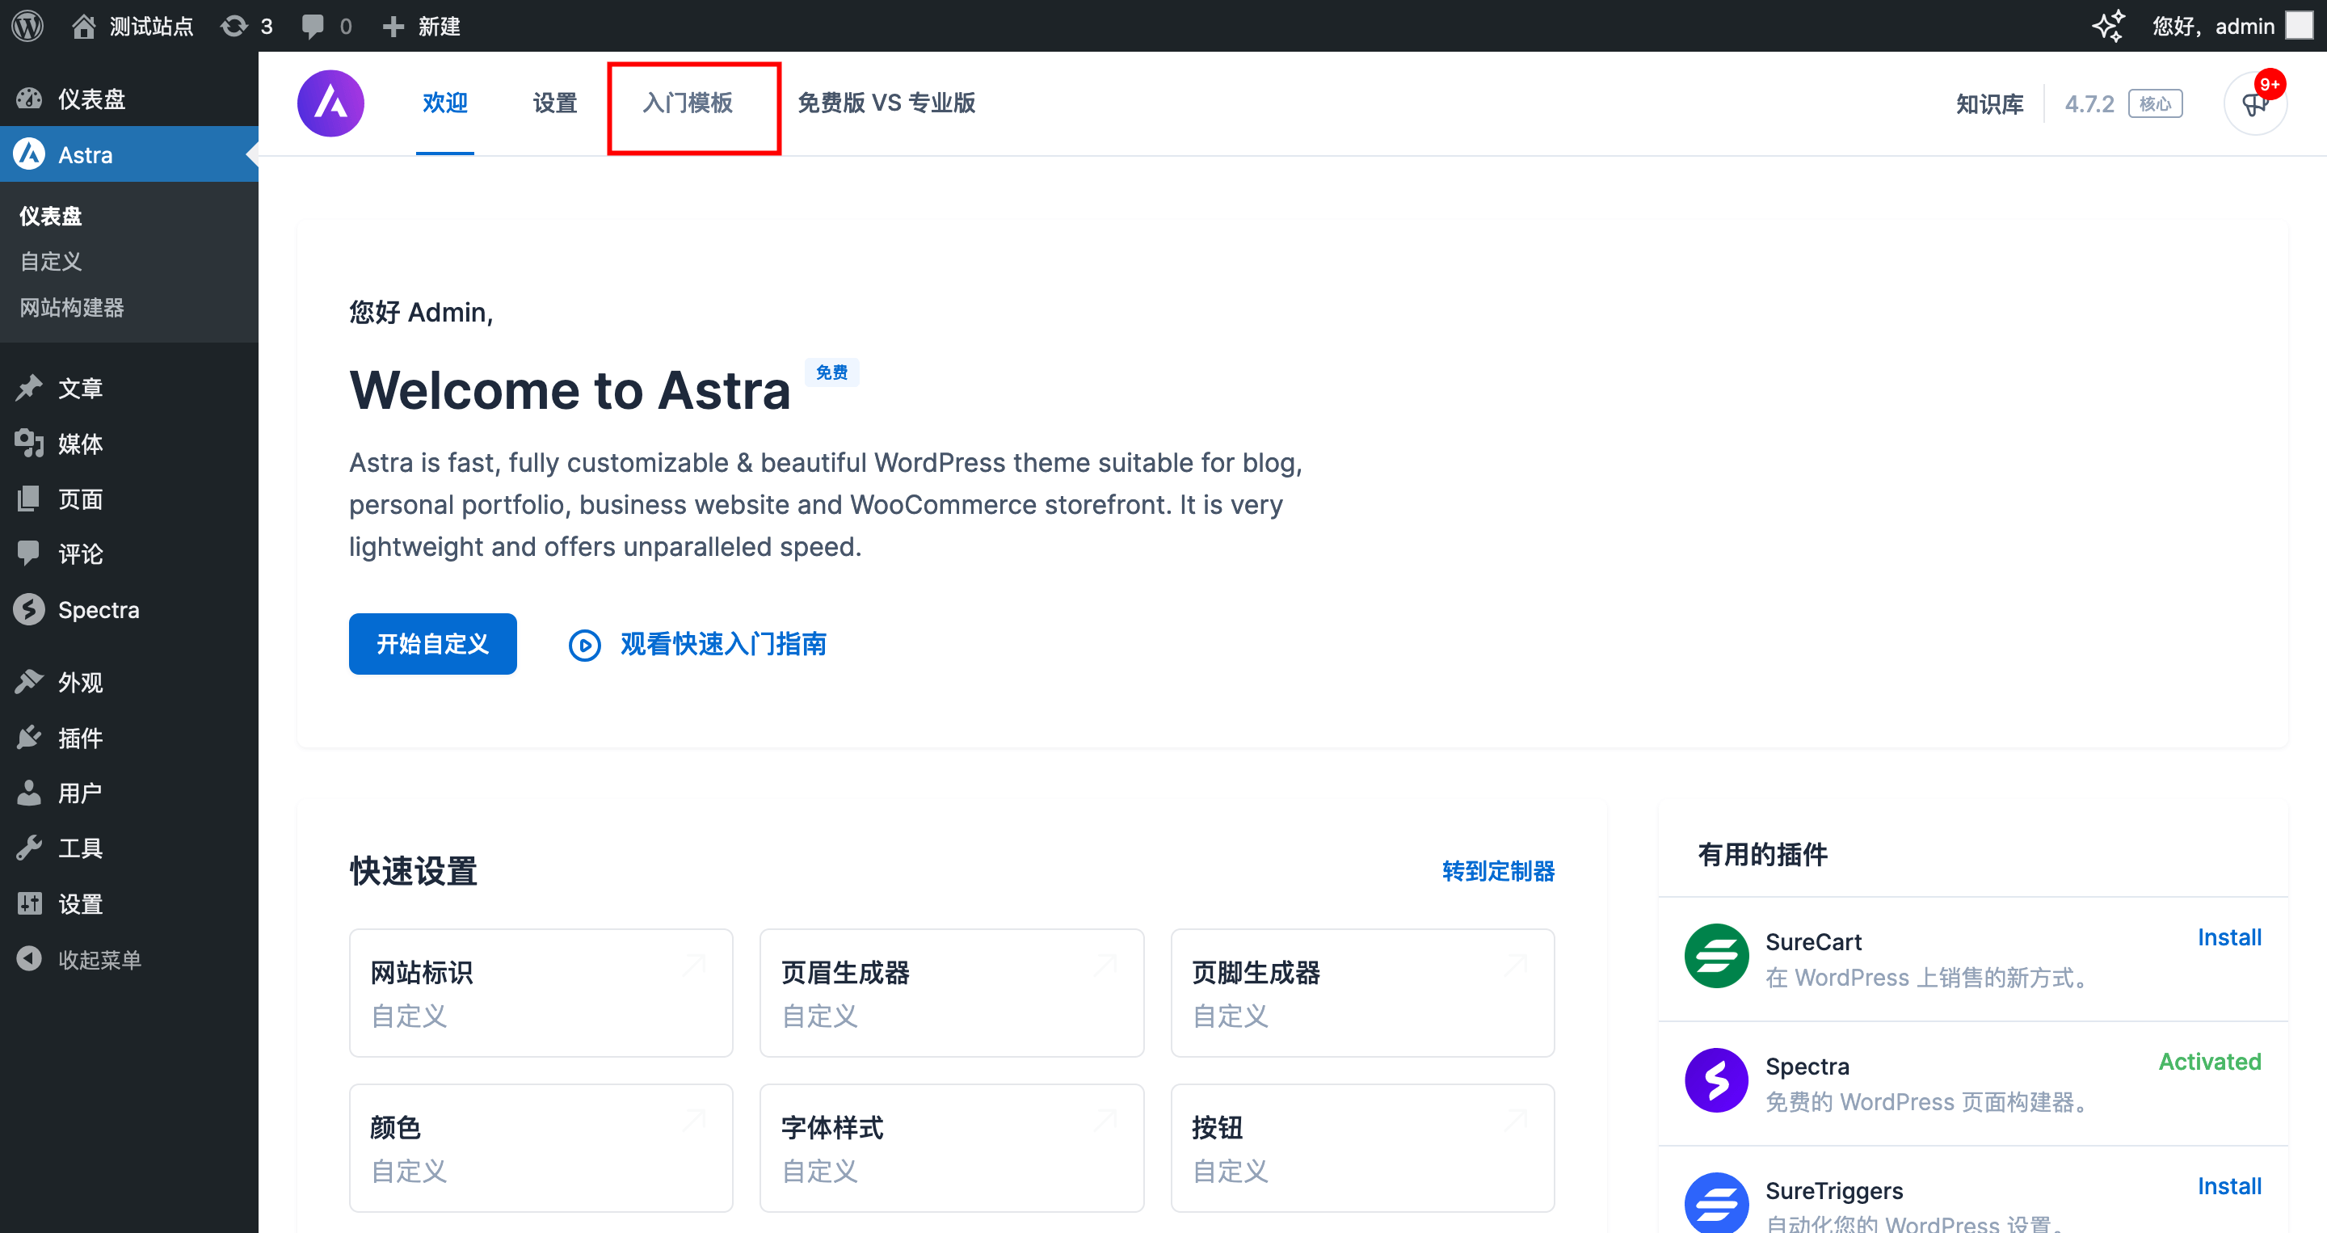This screenshot has width=2327, height=1233.
Task: Open the 插件 plugins menu
Action: coord(79,738)
